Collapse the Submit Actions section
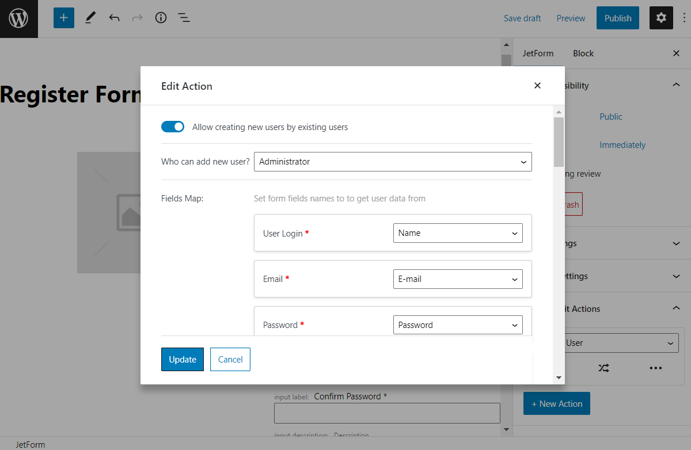Screen dimensions: 691x450 point(675,308)
